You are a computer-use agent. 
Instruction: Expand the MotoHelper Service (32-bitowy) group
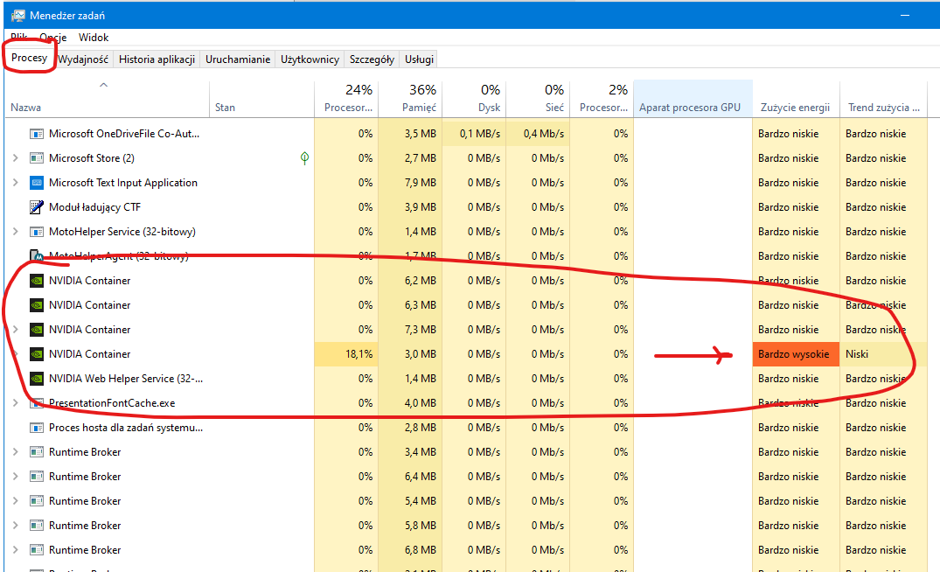16,232
